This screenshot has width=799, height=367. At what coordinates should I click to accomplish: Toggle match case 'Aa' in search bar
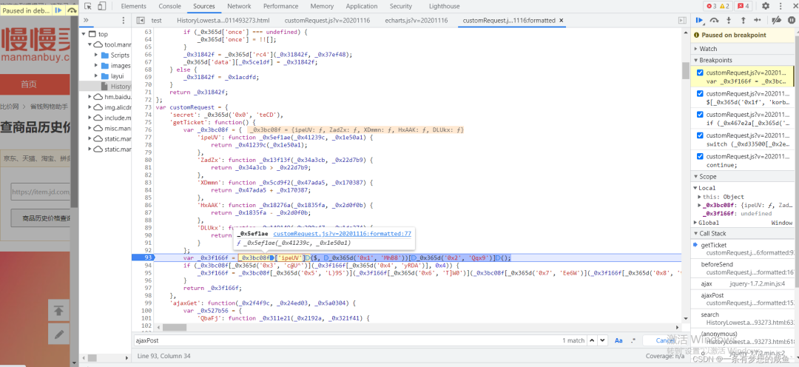(x=618, y=340)
